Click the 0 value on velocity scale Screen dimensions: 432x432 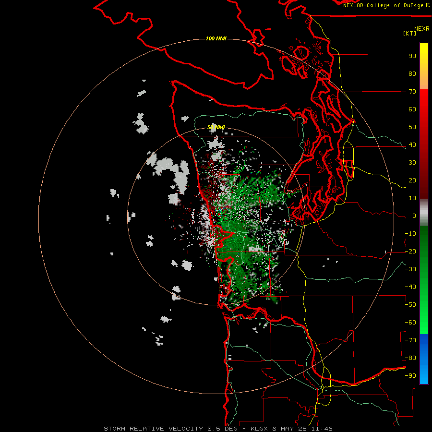[x=414, y=216]
